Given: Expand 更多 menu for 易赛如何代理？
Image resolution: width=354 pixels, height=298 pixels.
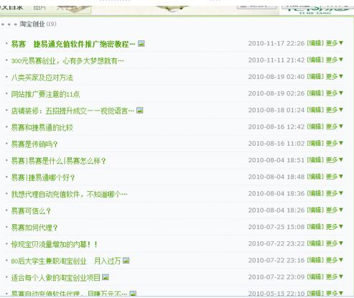Looking at the screenshot, I should click(x=335, y=227).
